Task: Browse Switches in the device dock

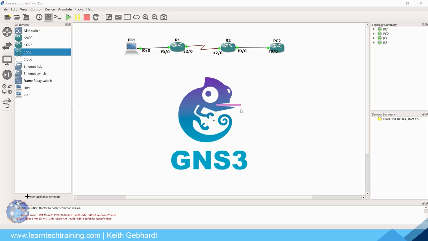Action: pyautogui.click(x=7, y=46)
